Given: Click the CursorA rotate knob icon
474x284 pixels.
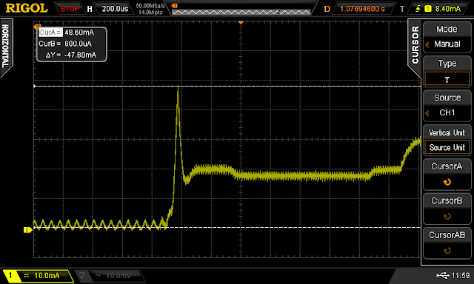Looking at the screenshot, I should [x=447, y=182].
